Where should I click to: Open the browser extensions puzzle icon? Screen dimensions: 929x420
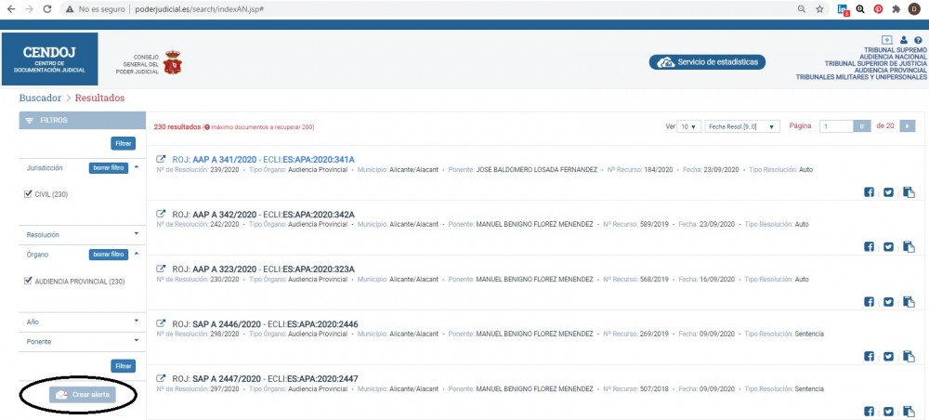[896, 9]
